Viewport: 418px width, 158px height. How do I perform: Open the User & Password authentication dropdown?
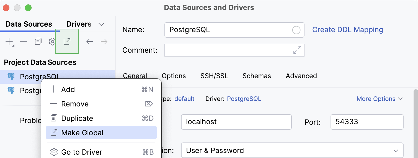click(292, 151)
